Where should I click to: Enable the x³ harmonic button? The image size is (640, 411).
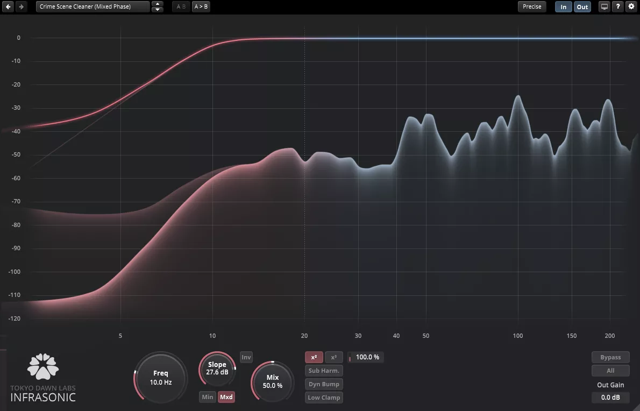(333, 357)
